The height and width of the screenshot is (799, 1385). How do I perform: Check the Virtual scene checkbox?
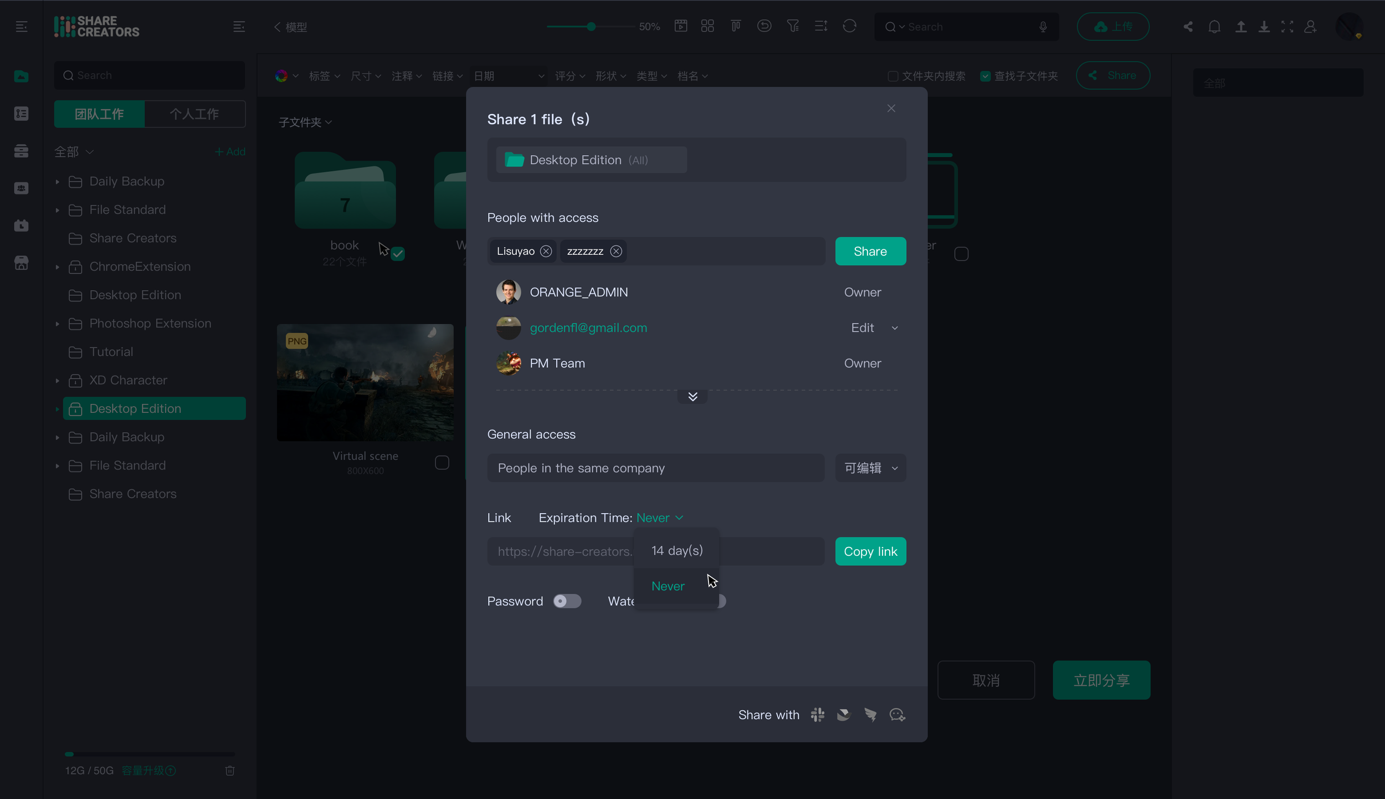point(442,463)
